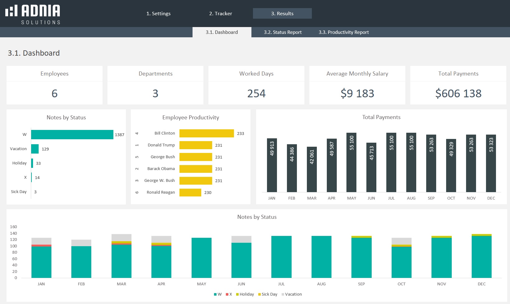Go to the 2. Tracker tab
This screenshot has width=510, height=304.
pyautogui.click(x=220, y=14)
